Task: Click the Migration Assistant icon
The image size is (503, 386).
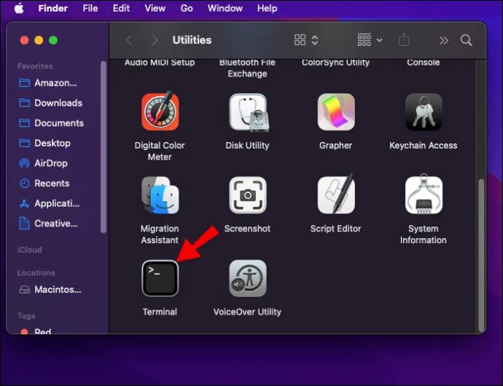Action: point(160,195)
